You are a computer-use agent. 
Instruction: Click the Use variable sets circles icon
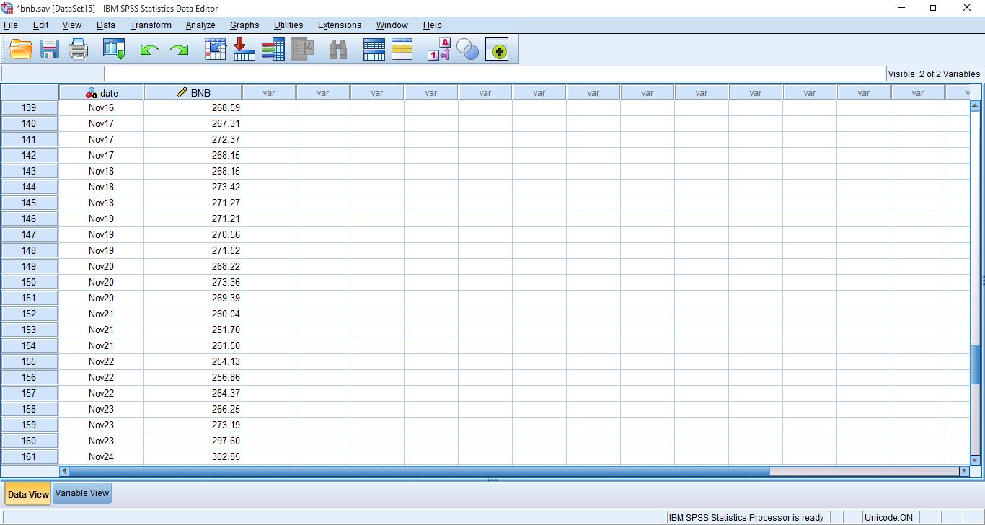468,50
